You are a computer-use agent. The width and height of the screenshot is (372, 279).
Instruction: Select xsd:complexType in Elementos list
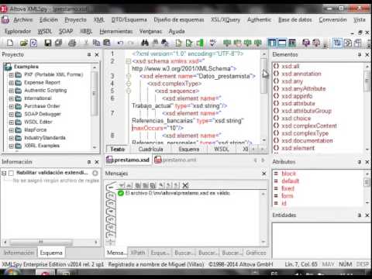coord(305,133)
